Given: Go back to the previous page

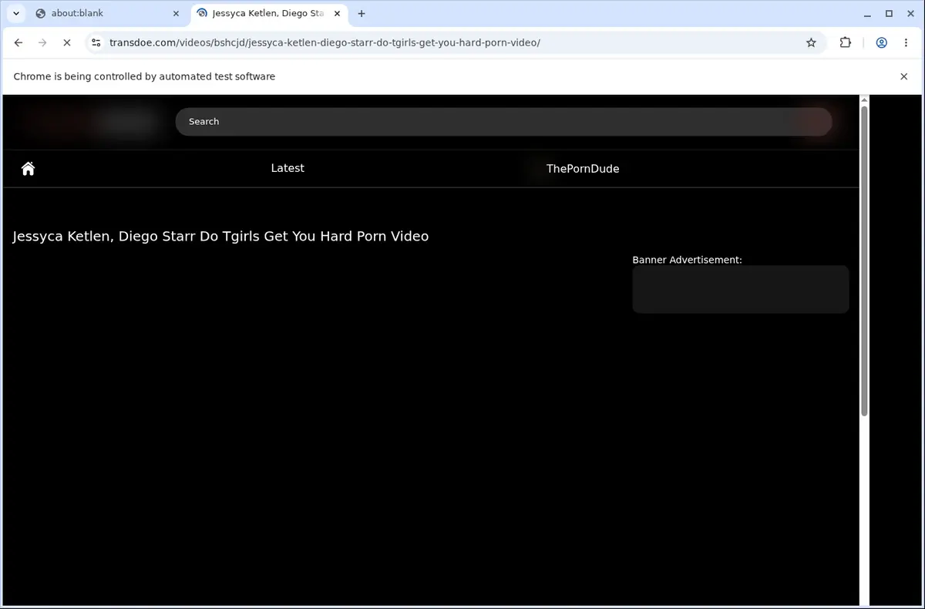Looking at the screenshot, I should click(18, 42).
